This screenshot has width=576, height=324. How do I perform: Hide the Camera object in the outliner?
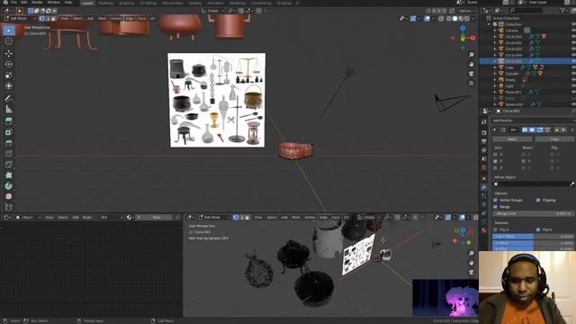coord(573,31)
